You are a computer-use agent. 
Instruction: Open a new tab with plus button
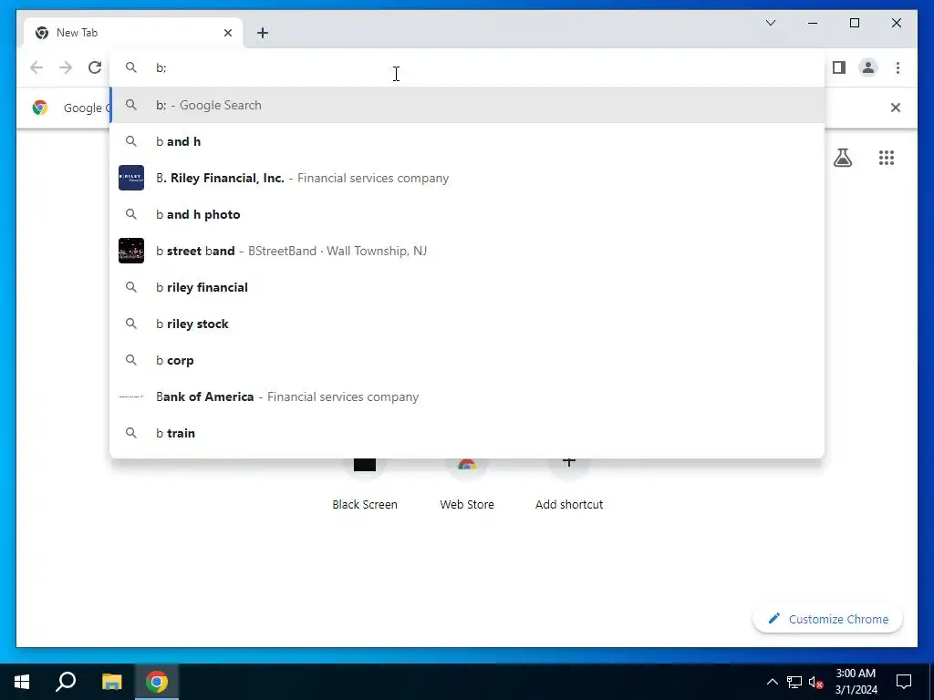[x=263, y=33]
